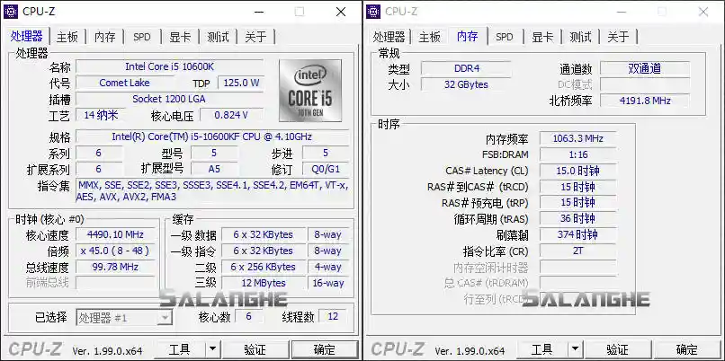Click 工具 button in right window

[x=542, y=350]
